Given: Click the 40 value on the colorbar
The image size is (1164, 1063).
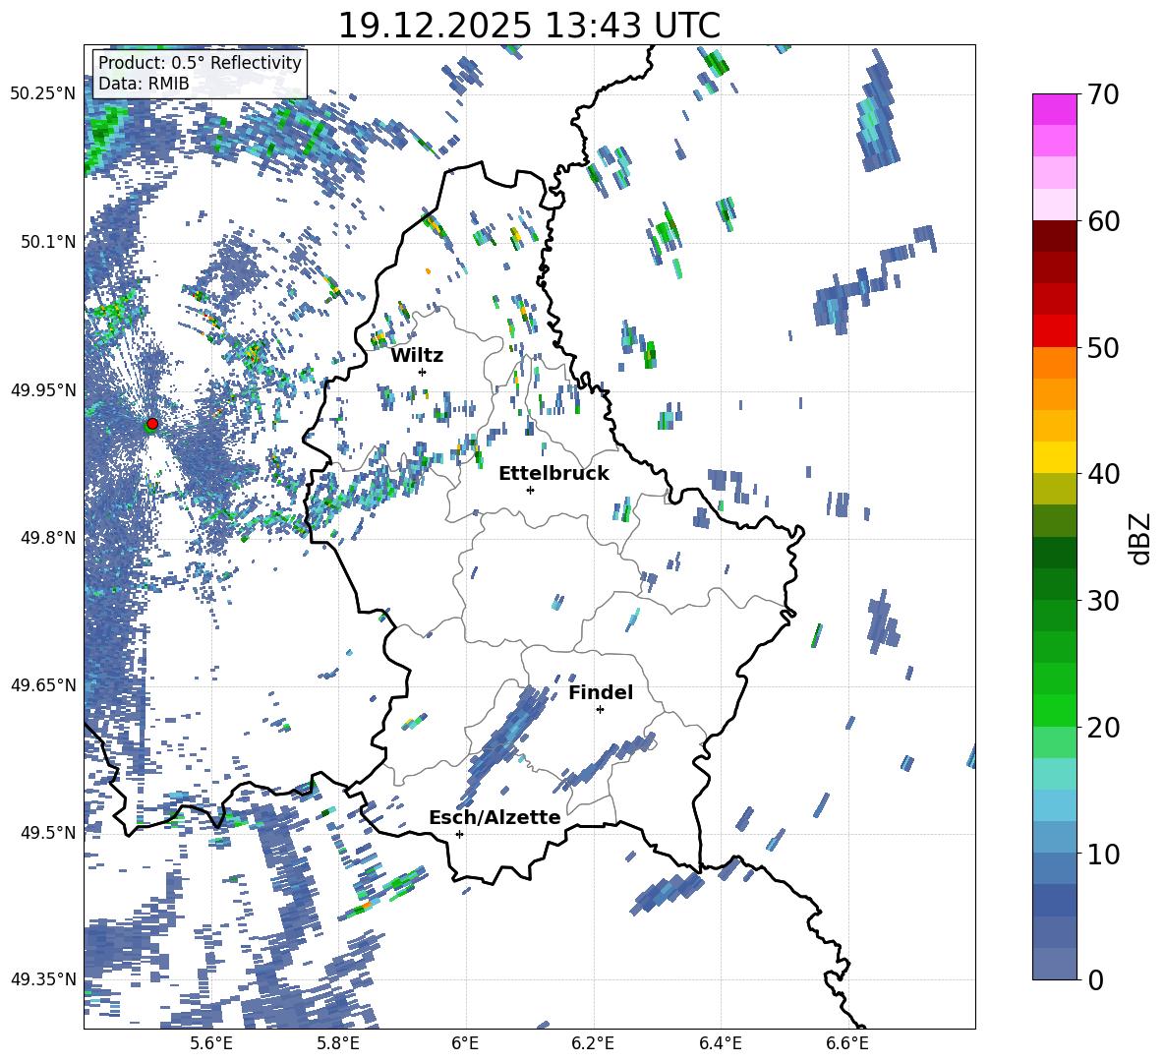Looking at the screenshot, I should (1103, 474).
